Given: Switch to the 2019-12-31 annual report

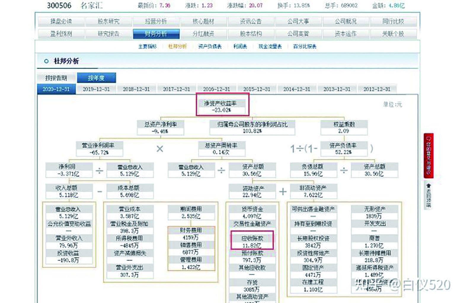Looking at the screenshot, I should 95,89.
